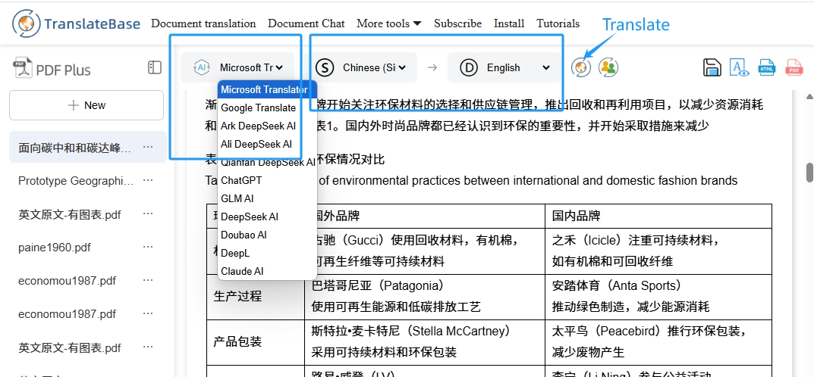Click the 生产过程 table cell
Image resolution: width=814 pixels, height=377 pixels.
(256, 297)
